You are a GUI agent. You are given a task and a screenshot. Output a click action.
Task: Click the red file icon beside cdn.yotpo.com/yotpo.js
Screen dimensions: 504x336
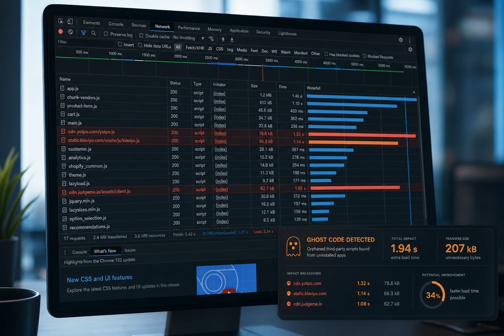click(63, 132)
